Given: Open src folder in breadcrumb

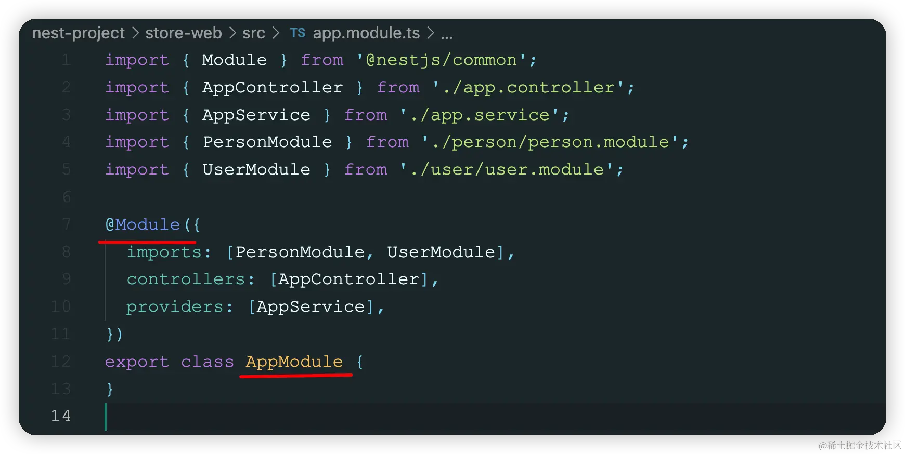Looking at the screenshot, I should (x=253, y=33).
